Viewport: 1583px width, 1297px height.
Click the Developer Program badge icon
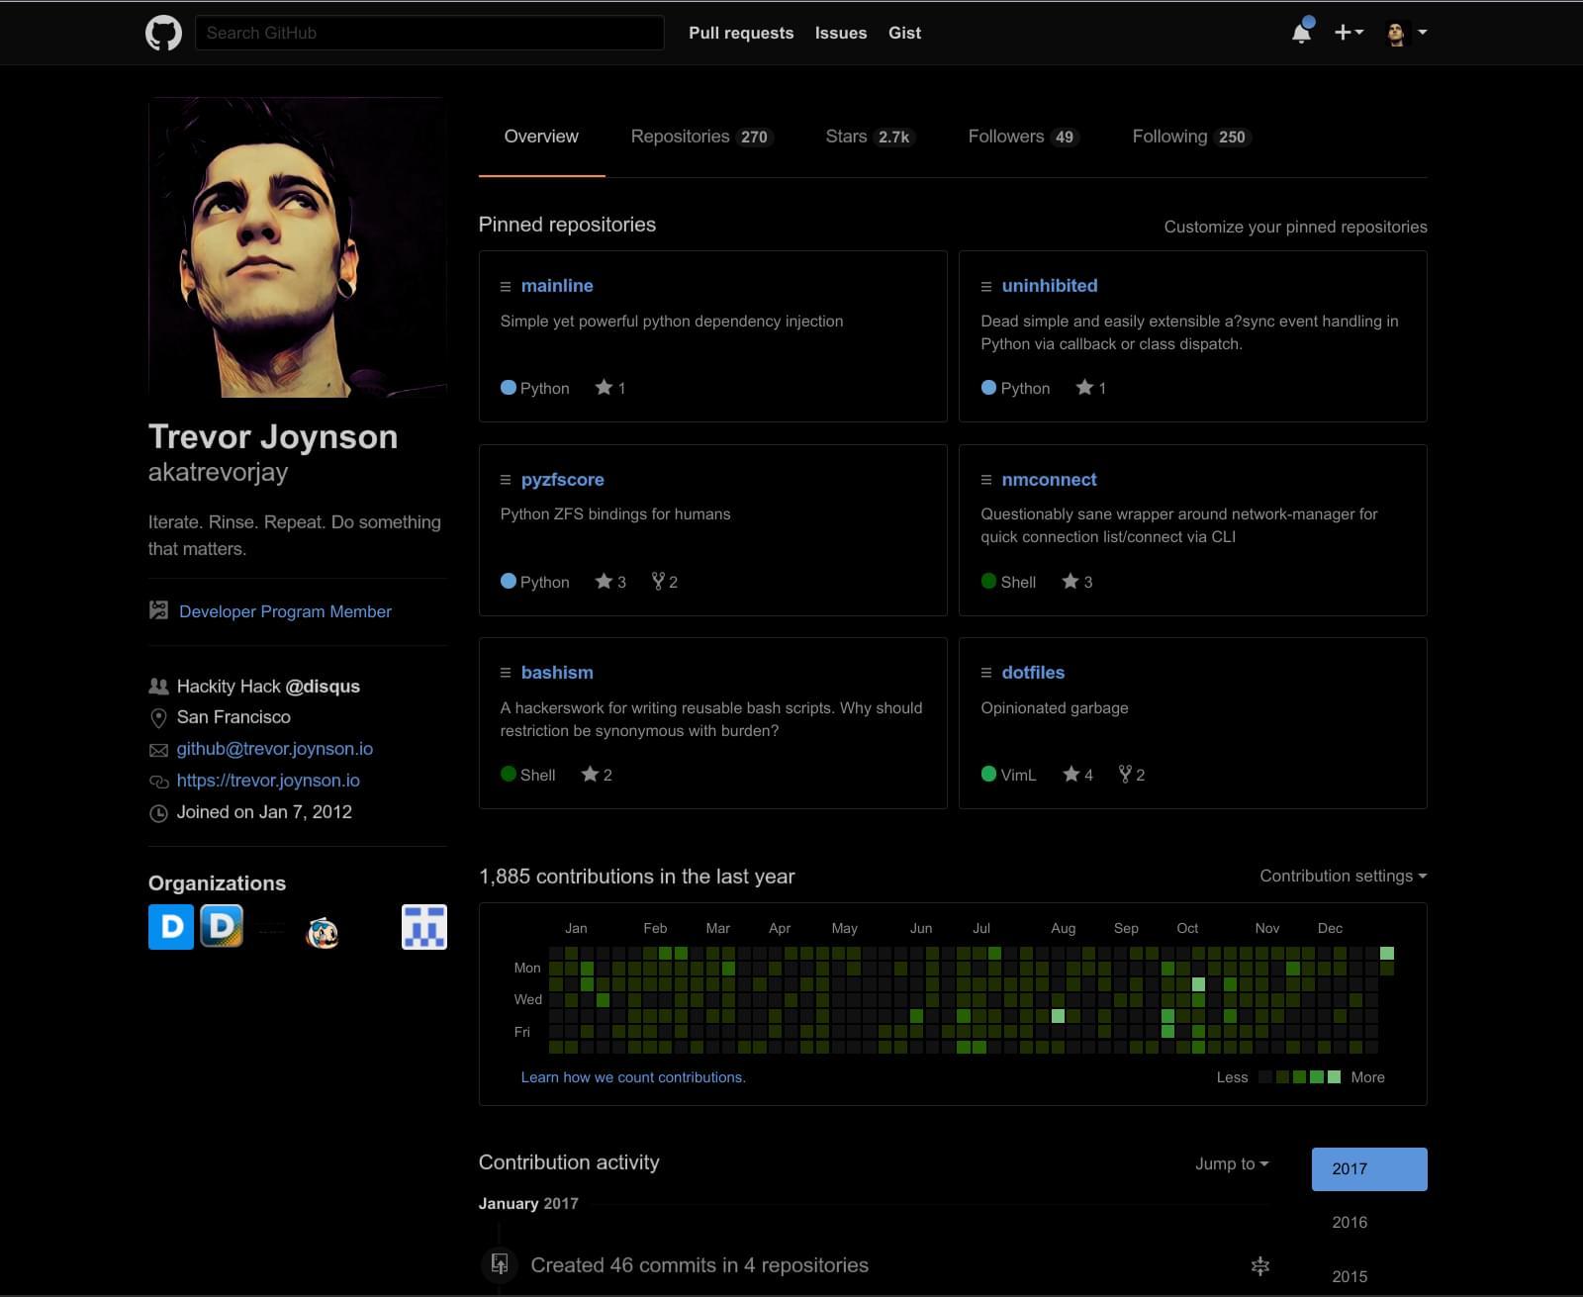(x=158, y=610)
